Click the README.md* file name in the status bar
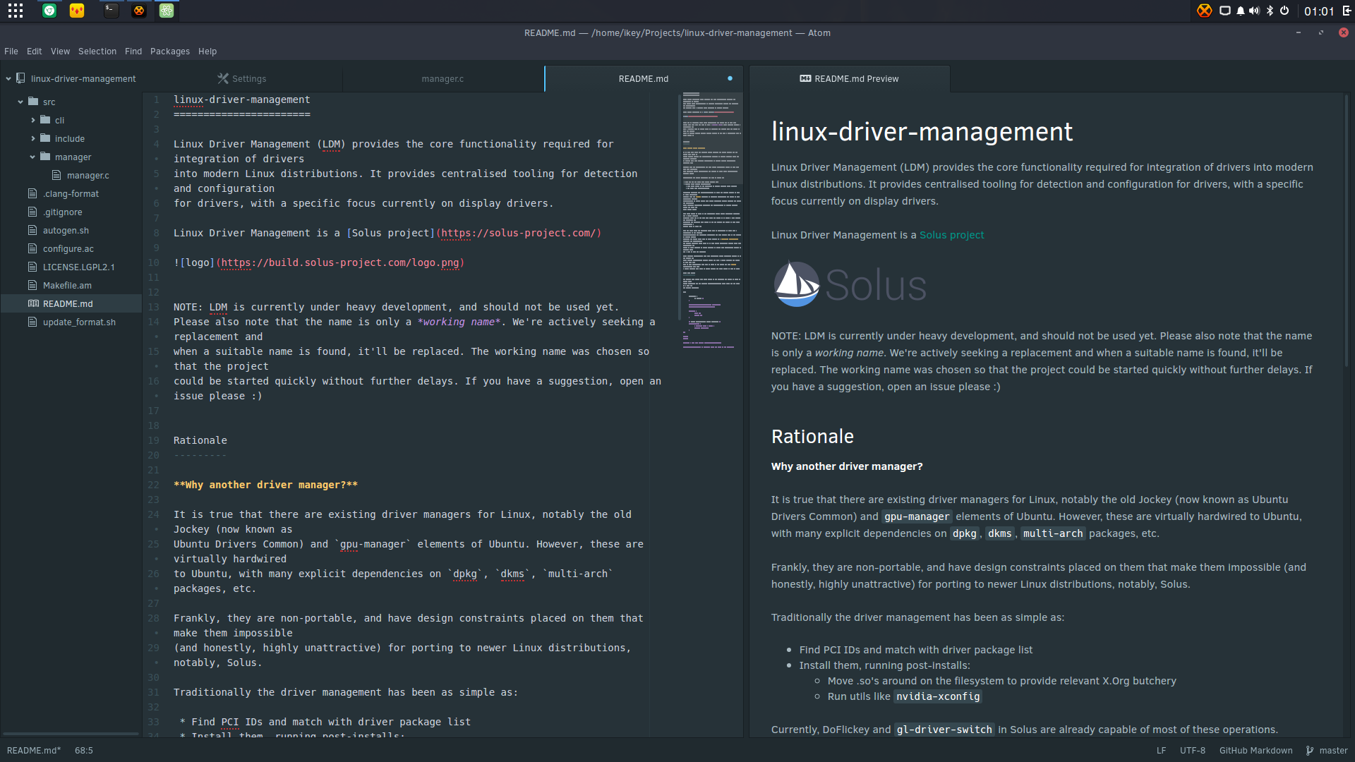Image resolution: width=1355 pixels, height=762 pixels. 34,751
